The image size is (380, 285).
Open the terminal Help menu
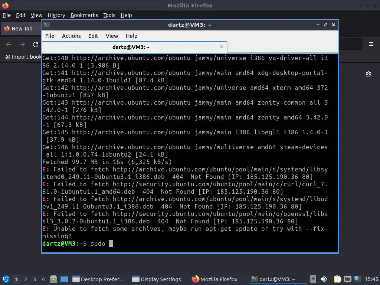132,36
